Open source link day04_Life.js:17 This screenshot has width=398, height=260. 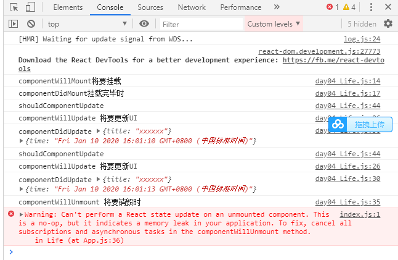coord(347,94)
